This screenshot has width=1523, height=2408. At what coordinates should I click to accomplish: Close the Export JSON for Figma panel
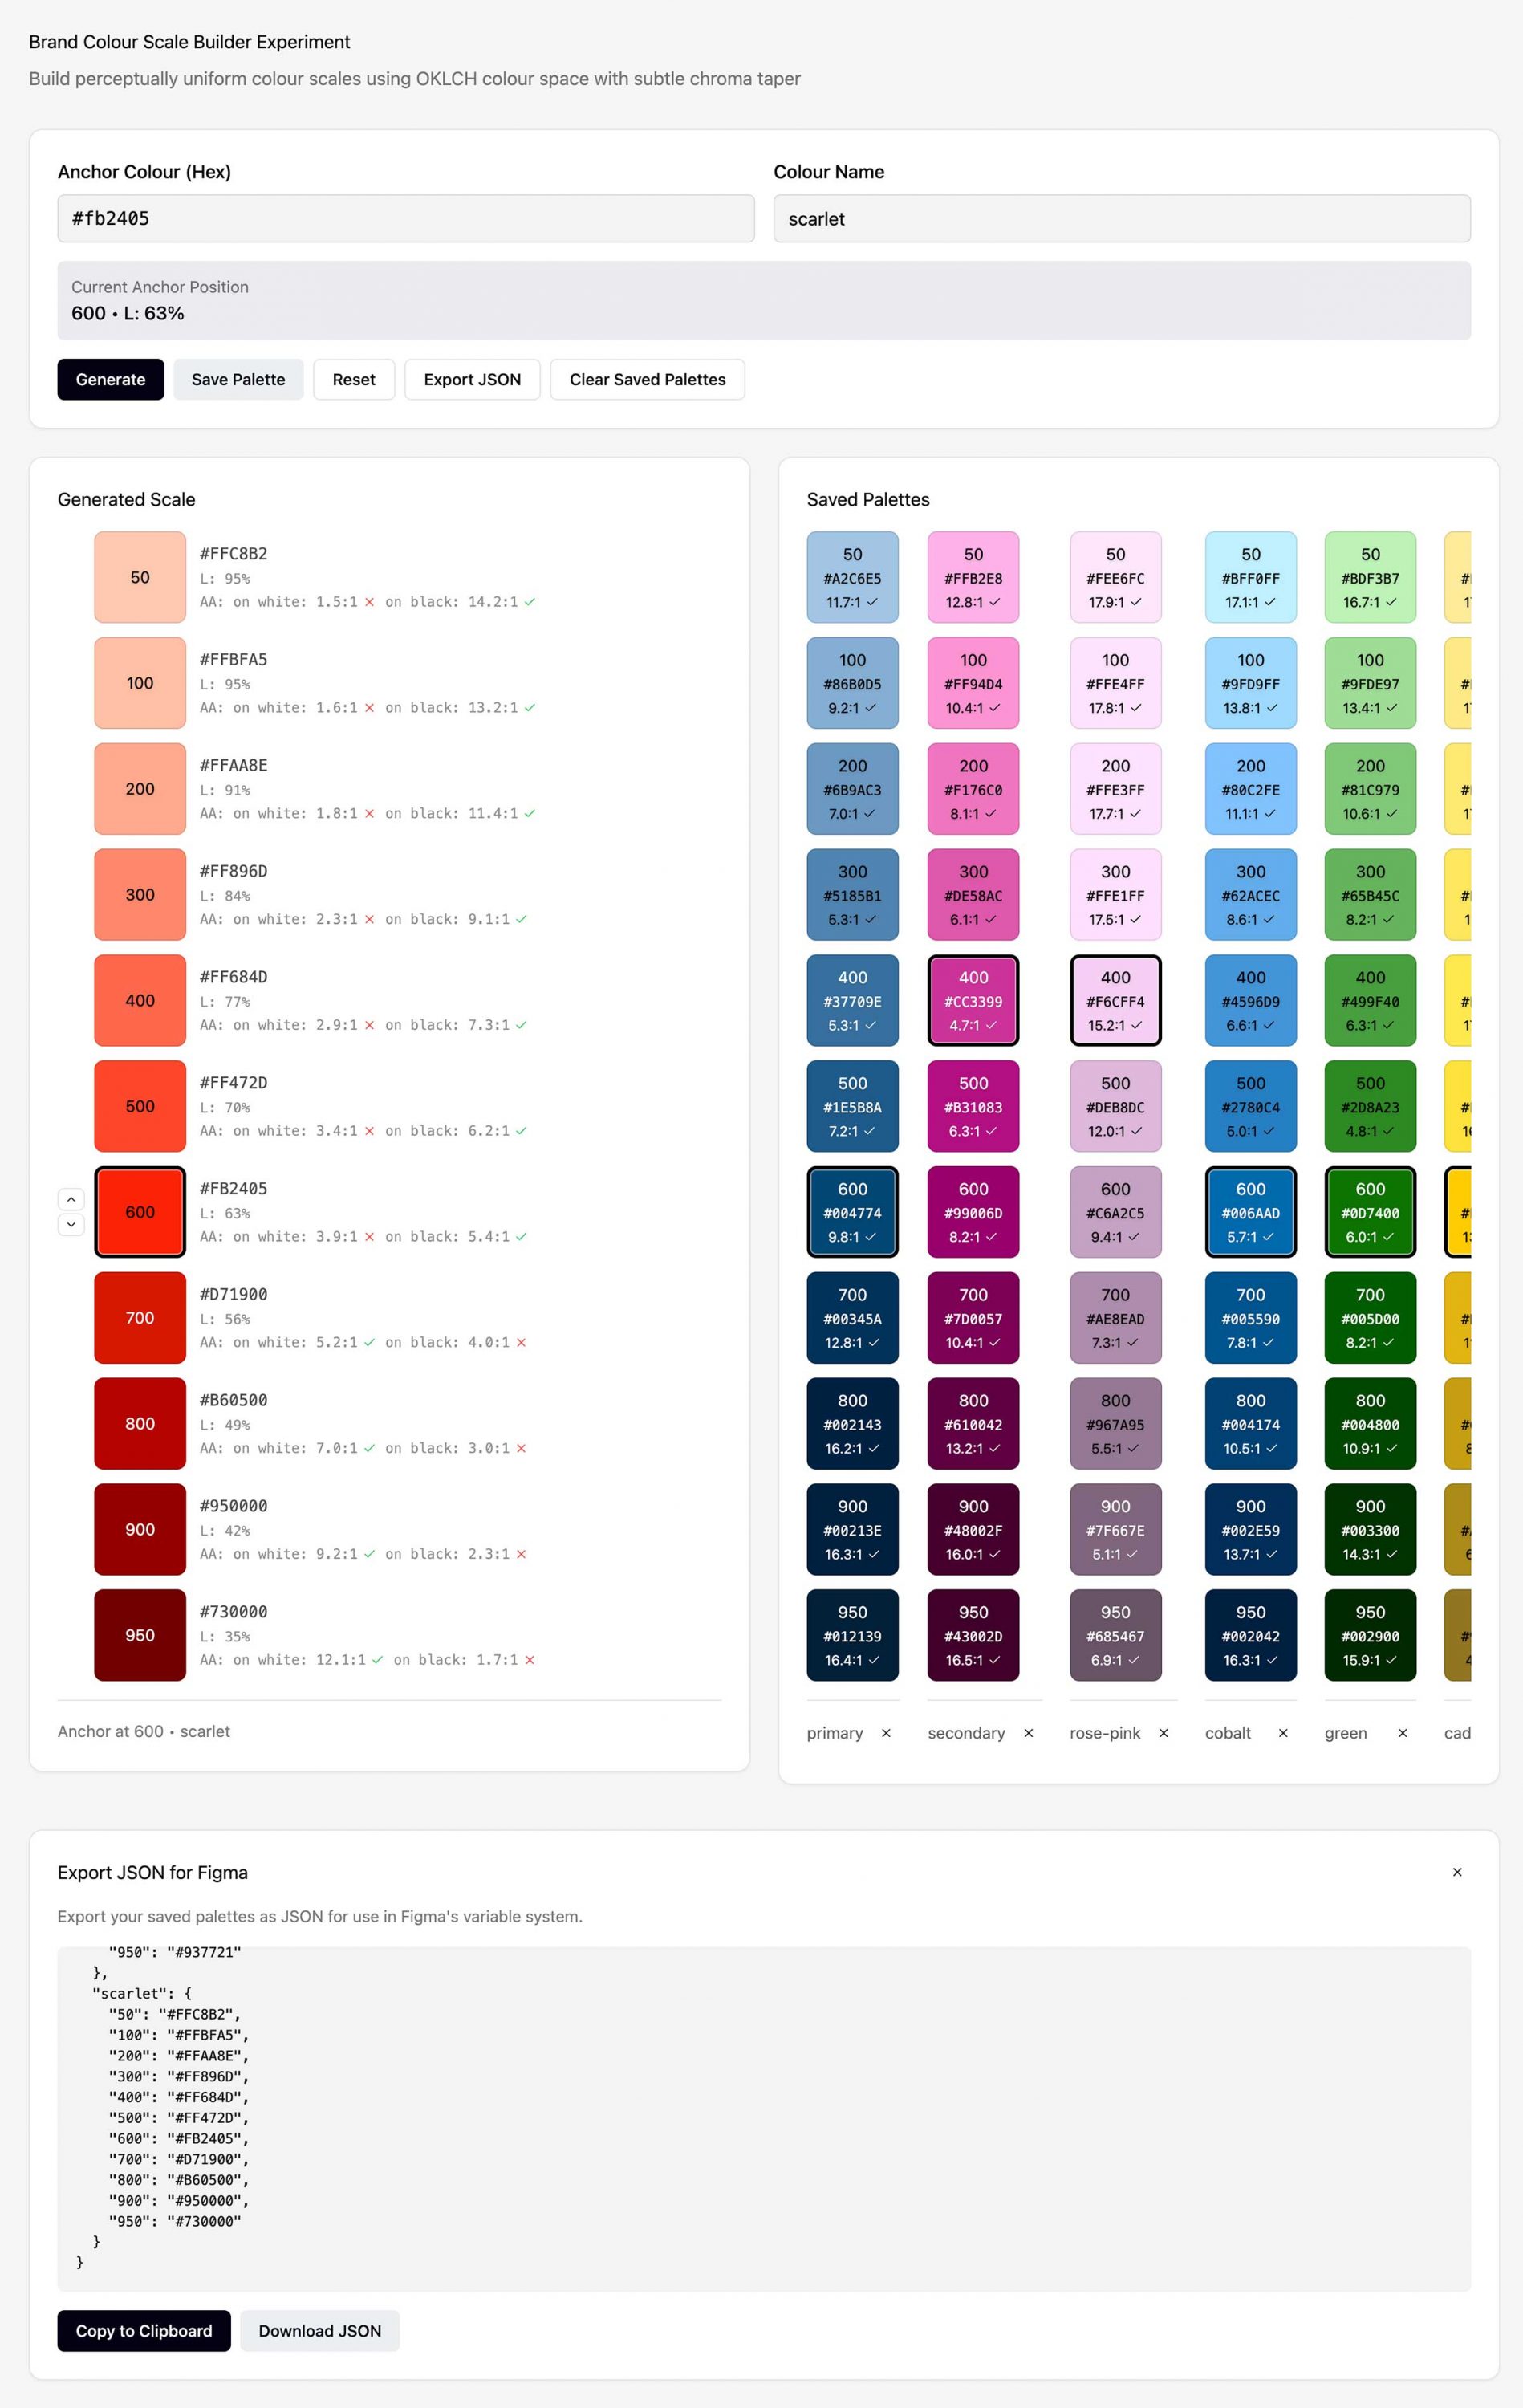coord(1457,1872)
